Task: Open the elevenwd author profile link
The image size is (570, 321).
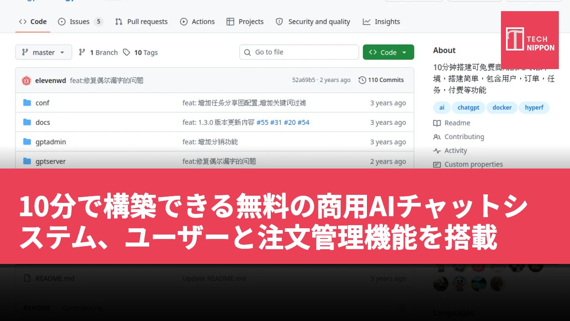Action: (51, 80)
